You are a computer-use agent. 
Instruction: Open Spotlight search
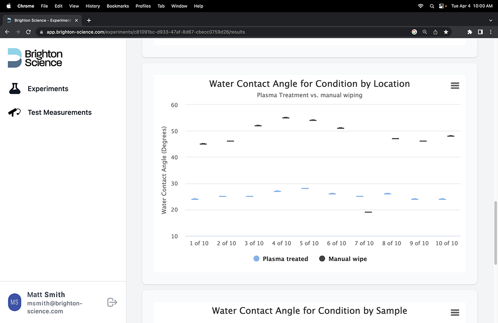tap(431, 6)
